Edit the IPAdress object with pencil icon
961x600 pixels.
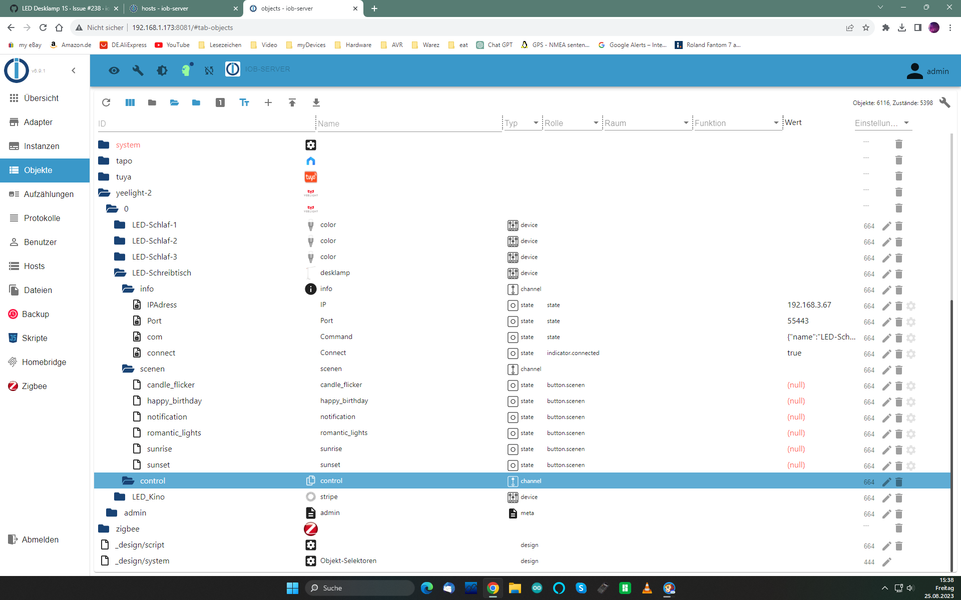(x=886, y=306)
